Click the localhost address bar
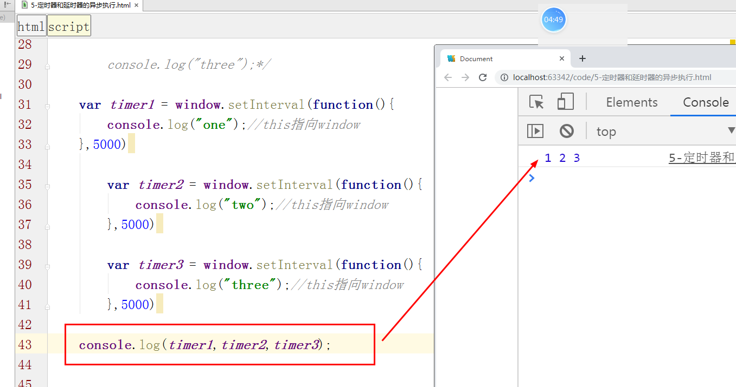Screen dimensions: 736x387 point(615,77)
